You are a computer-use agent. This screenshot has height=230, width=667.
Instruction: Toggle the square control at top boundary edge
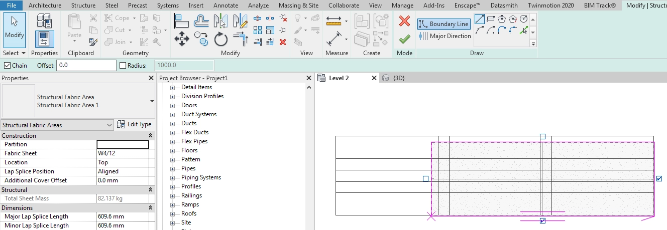(x=542, y=136)
